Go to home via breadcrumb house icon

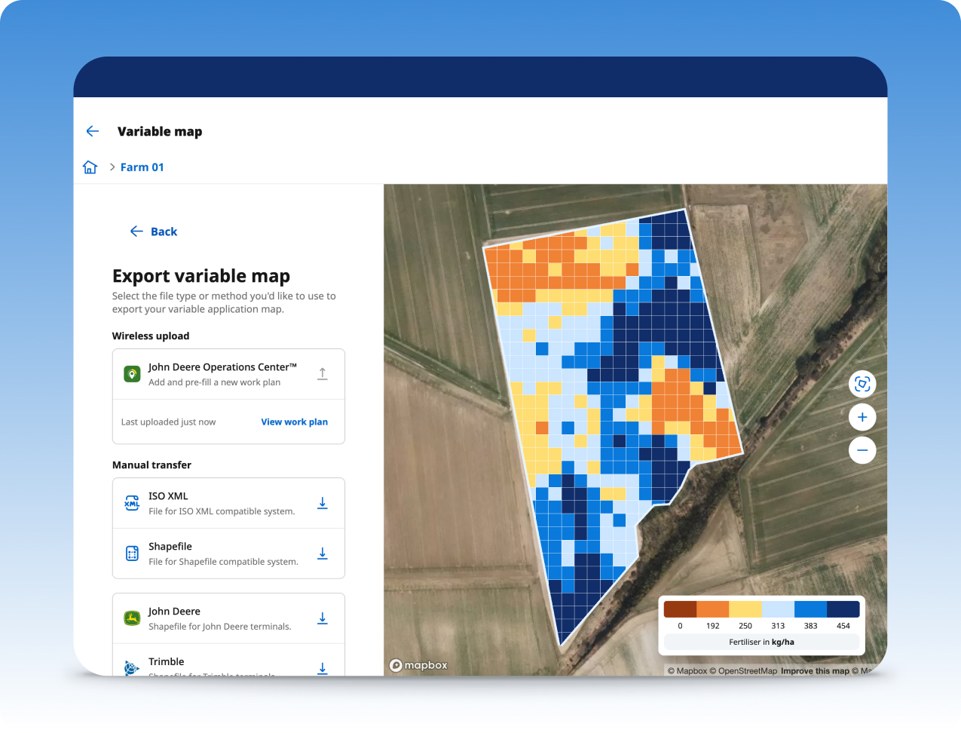(90, 167)
